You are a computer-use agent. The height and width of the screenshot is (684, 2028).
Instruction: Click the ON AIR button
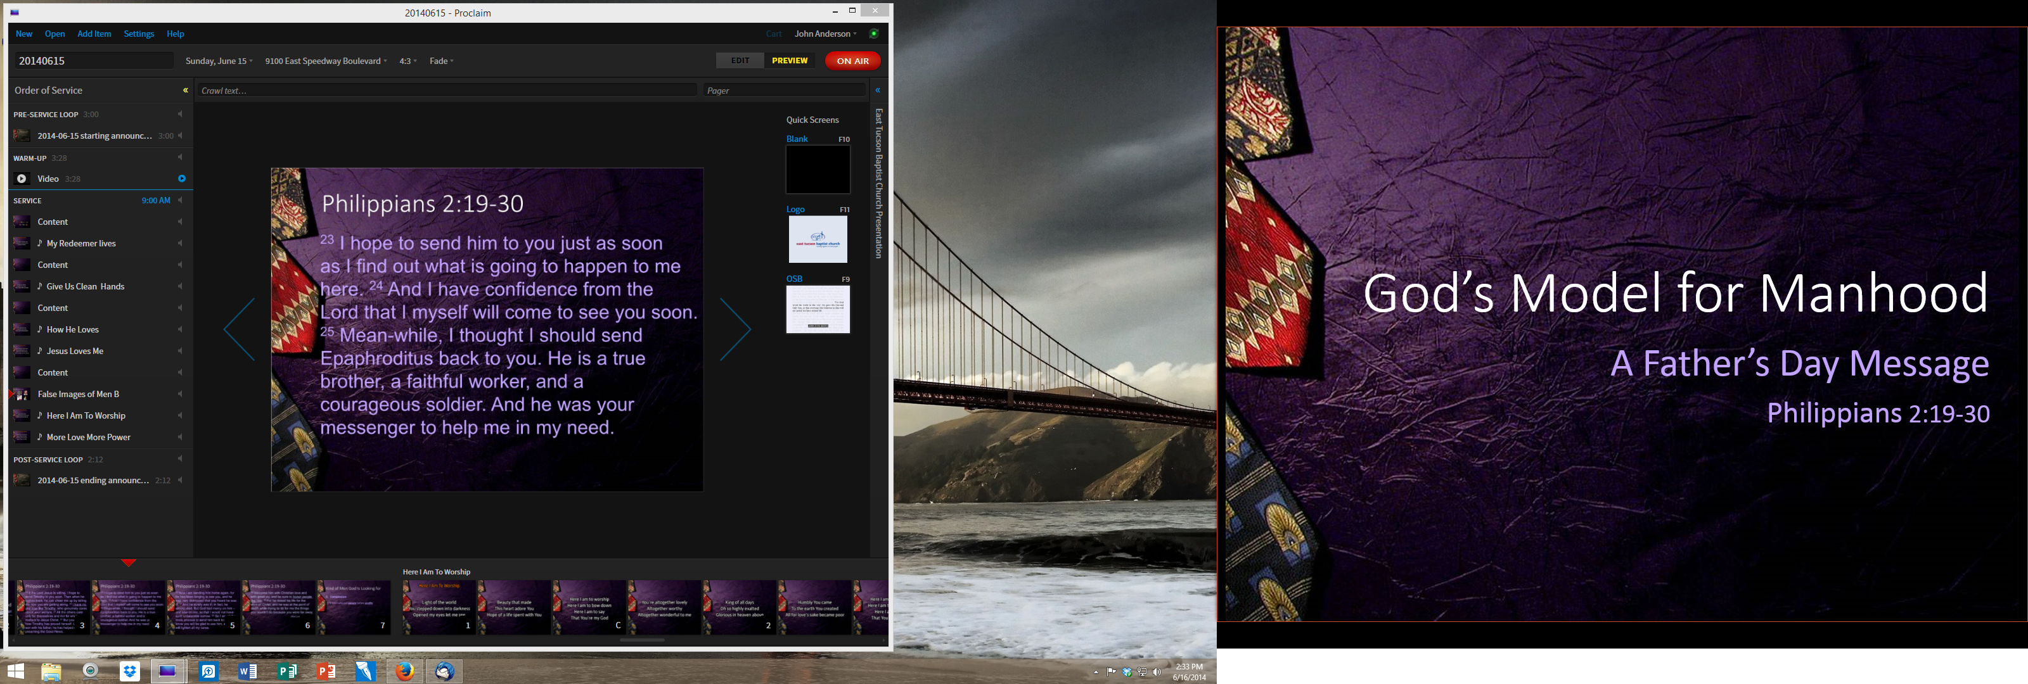(852, 61)
